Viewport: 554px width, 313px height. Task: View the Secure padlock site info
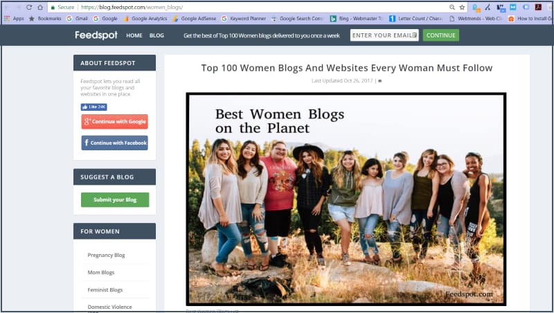[62, 7]
